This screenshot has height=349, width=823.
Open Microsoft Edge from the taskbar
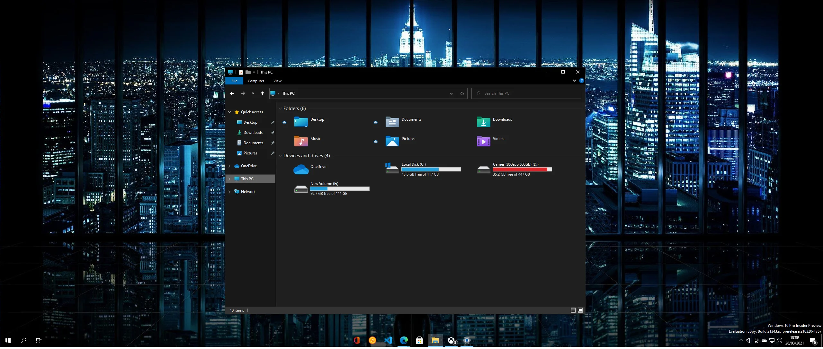click(404, 340)
